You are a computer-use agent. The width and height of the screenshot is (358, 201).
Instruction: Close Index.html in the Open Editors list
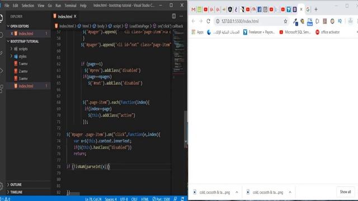click(12, 33)
